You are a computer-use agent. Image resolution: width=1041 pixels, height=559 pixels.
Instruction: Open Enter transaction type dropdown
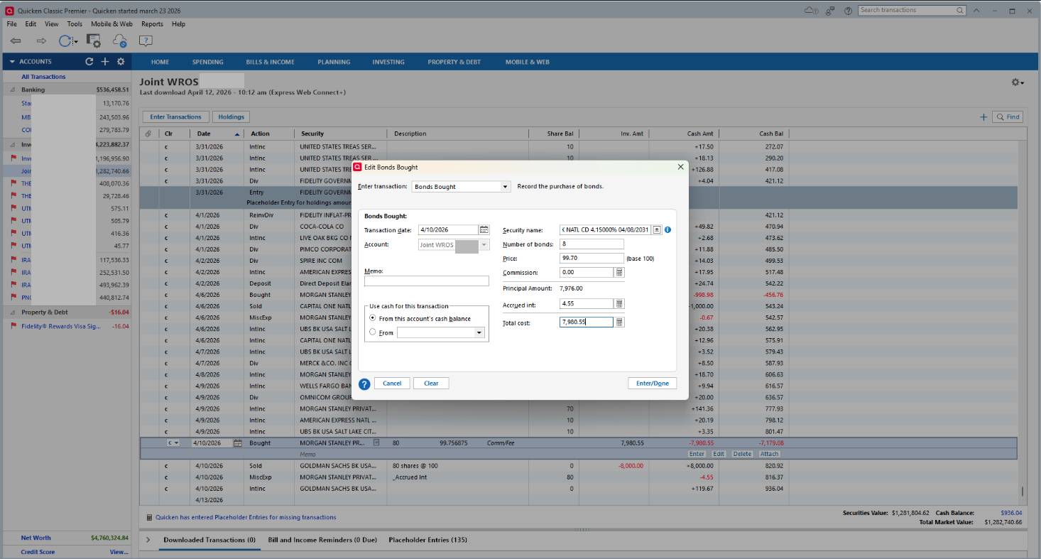point(506,187)
